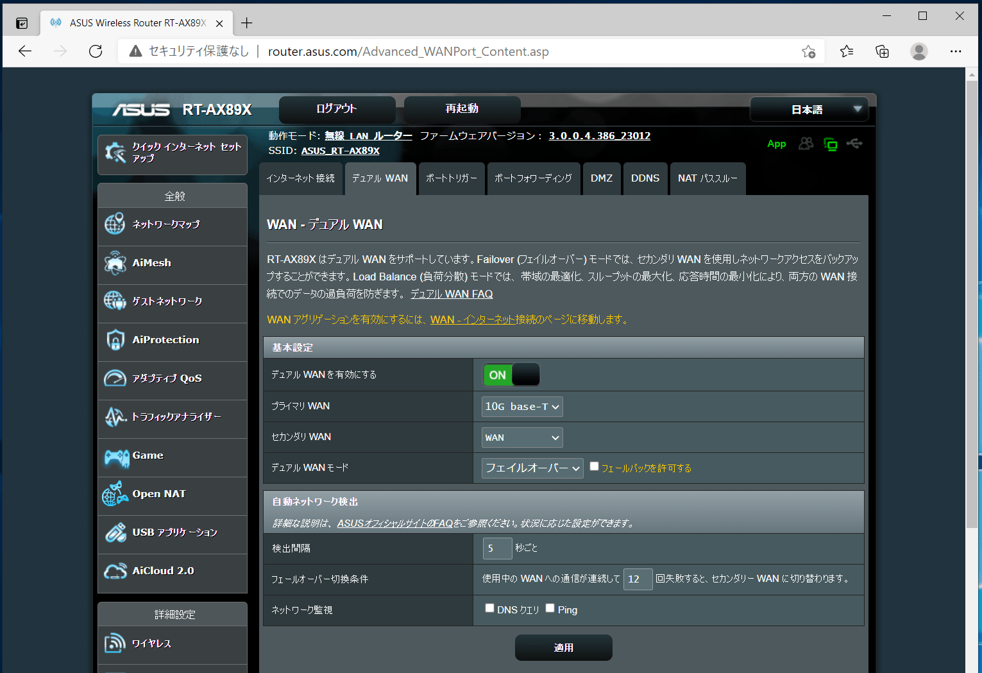Close the ASUS Wireless Router browser tab
The image size is (982, 673).
[x=219, y=24]
